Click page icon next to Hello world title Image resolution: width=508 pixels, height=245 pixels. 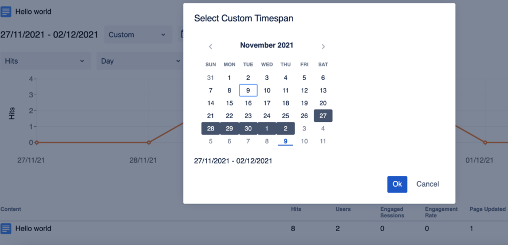click(x=6, y=12)
